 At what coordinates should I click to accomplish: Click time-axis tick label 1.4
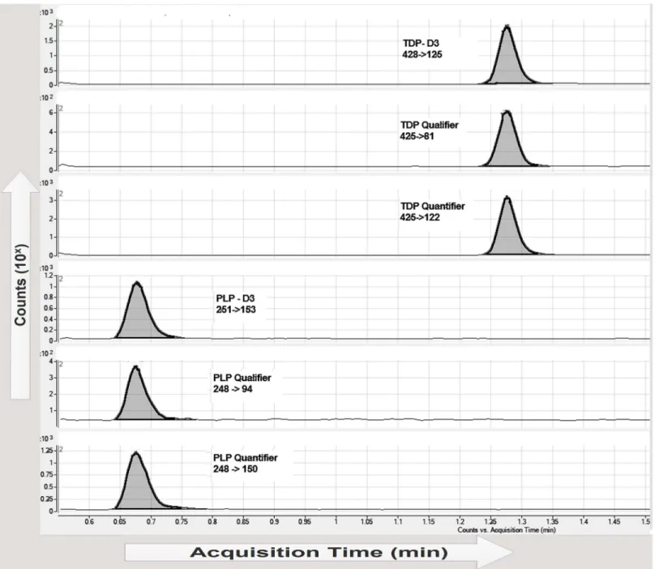(584, 521)
